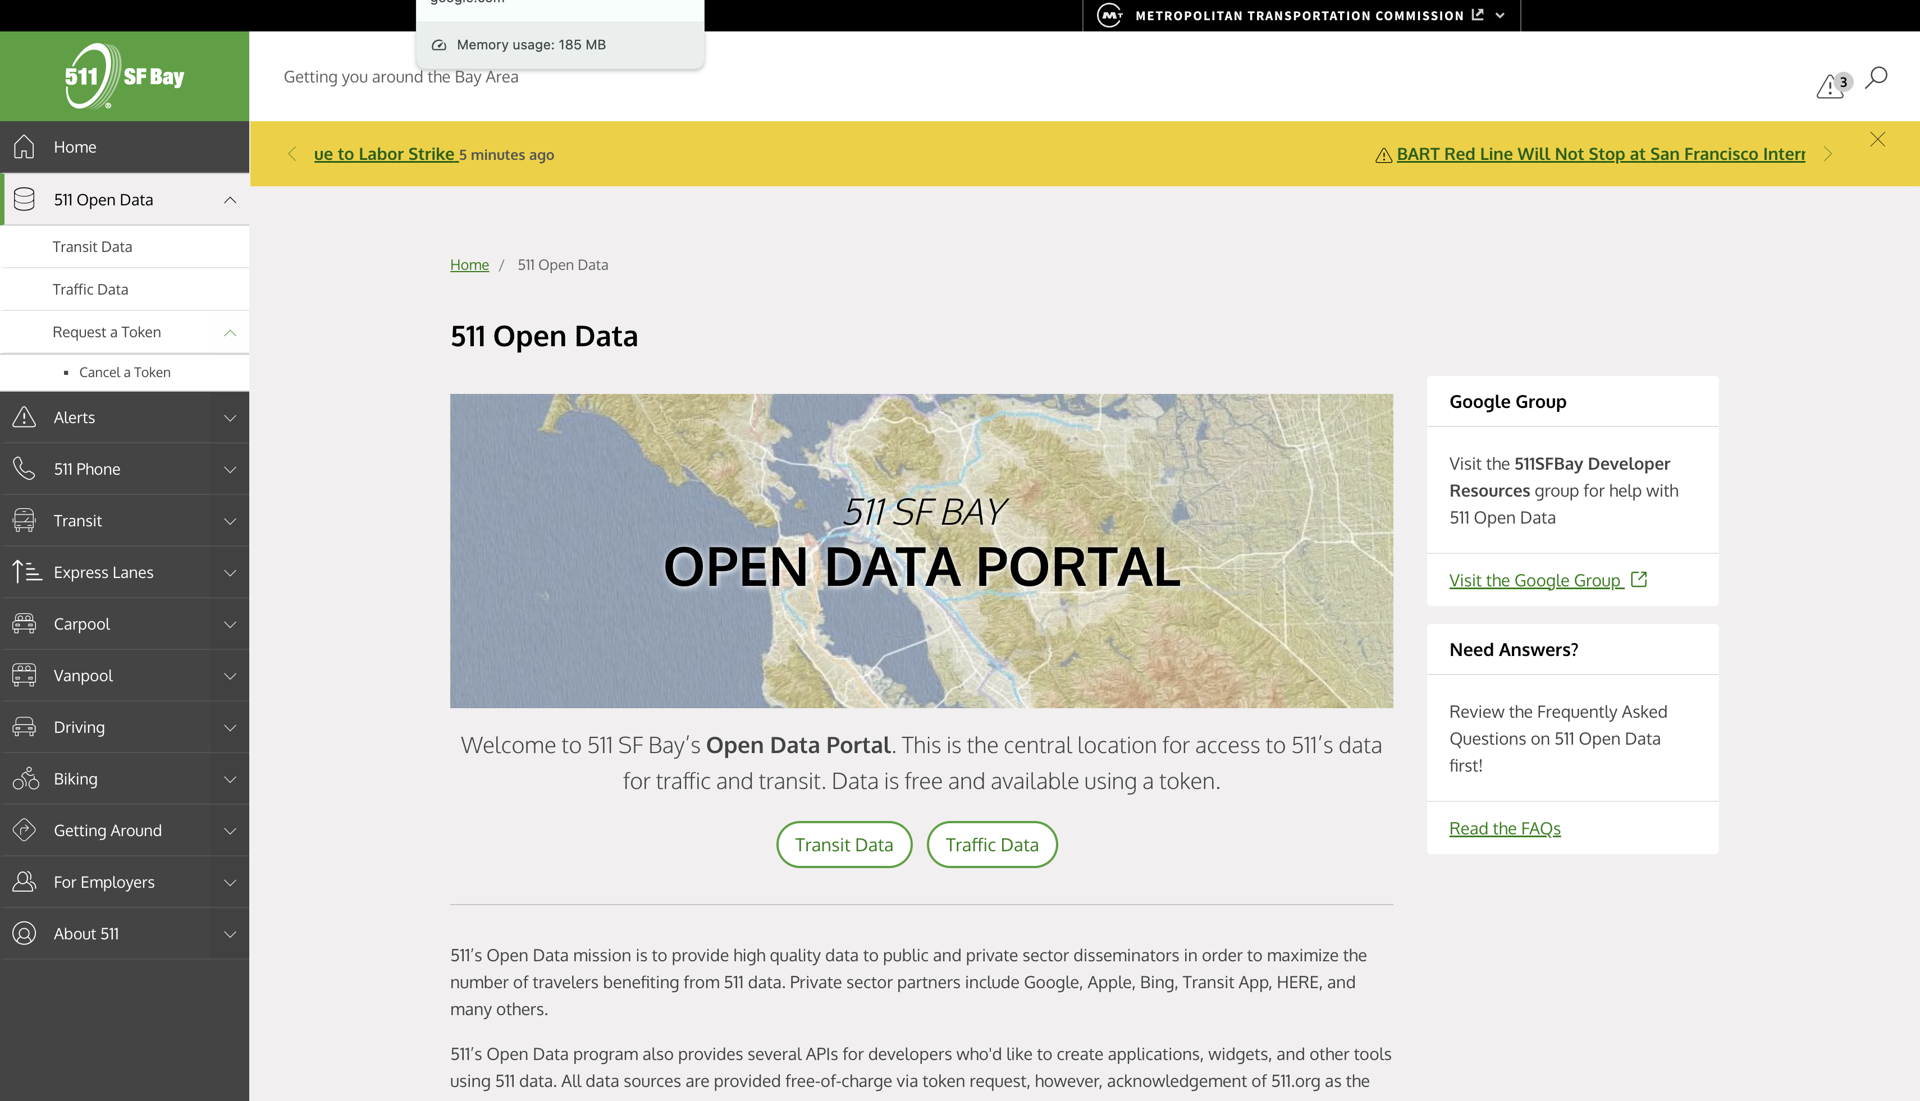Click the Google Group card heading
Image resolution: width=1920 pixels, height=1101 pixels.
point(1508,402)
